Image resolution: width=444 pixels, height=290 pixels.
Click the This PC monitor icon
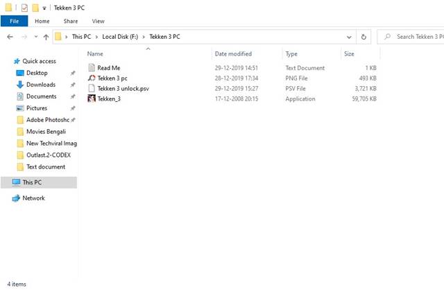[16, 182]
